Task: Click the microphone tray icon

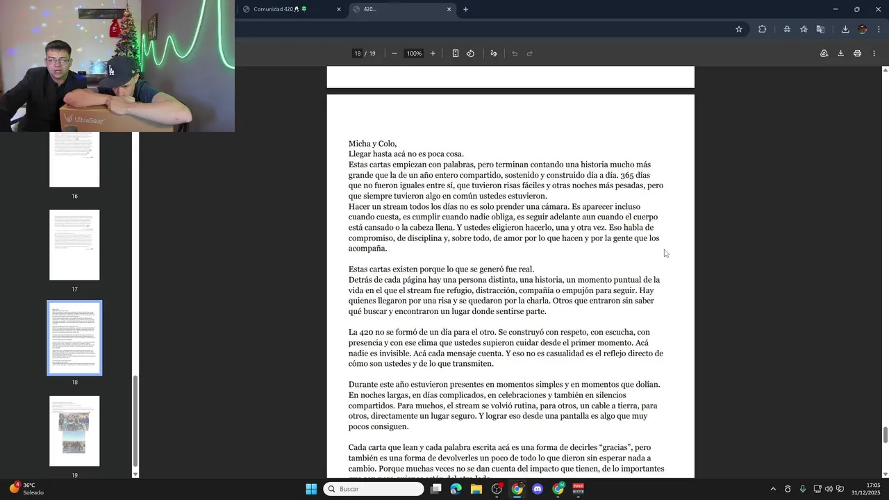Action: coord(803,489)
